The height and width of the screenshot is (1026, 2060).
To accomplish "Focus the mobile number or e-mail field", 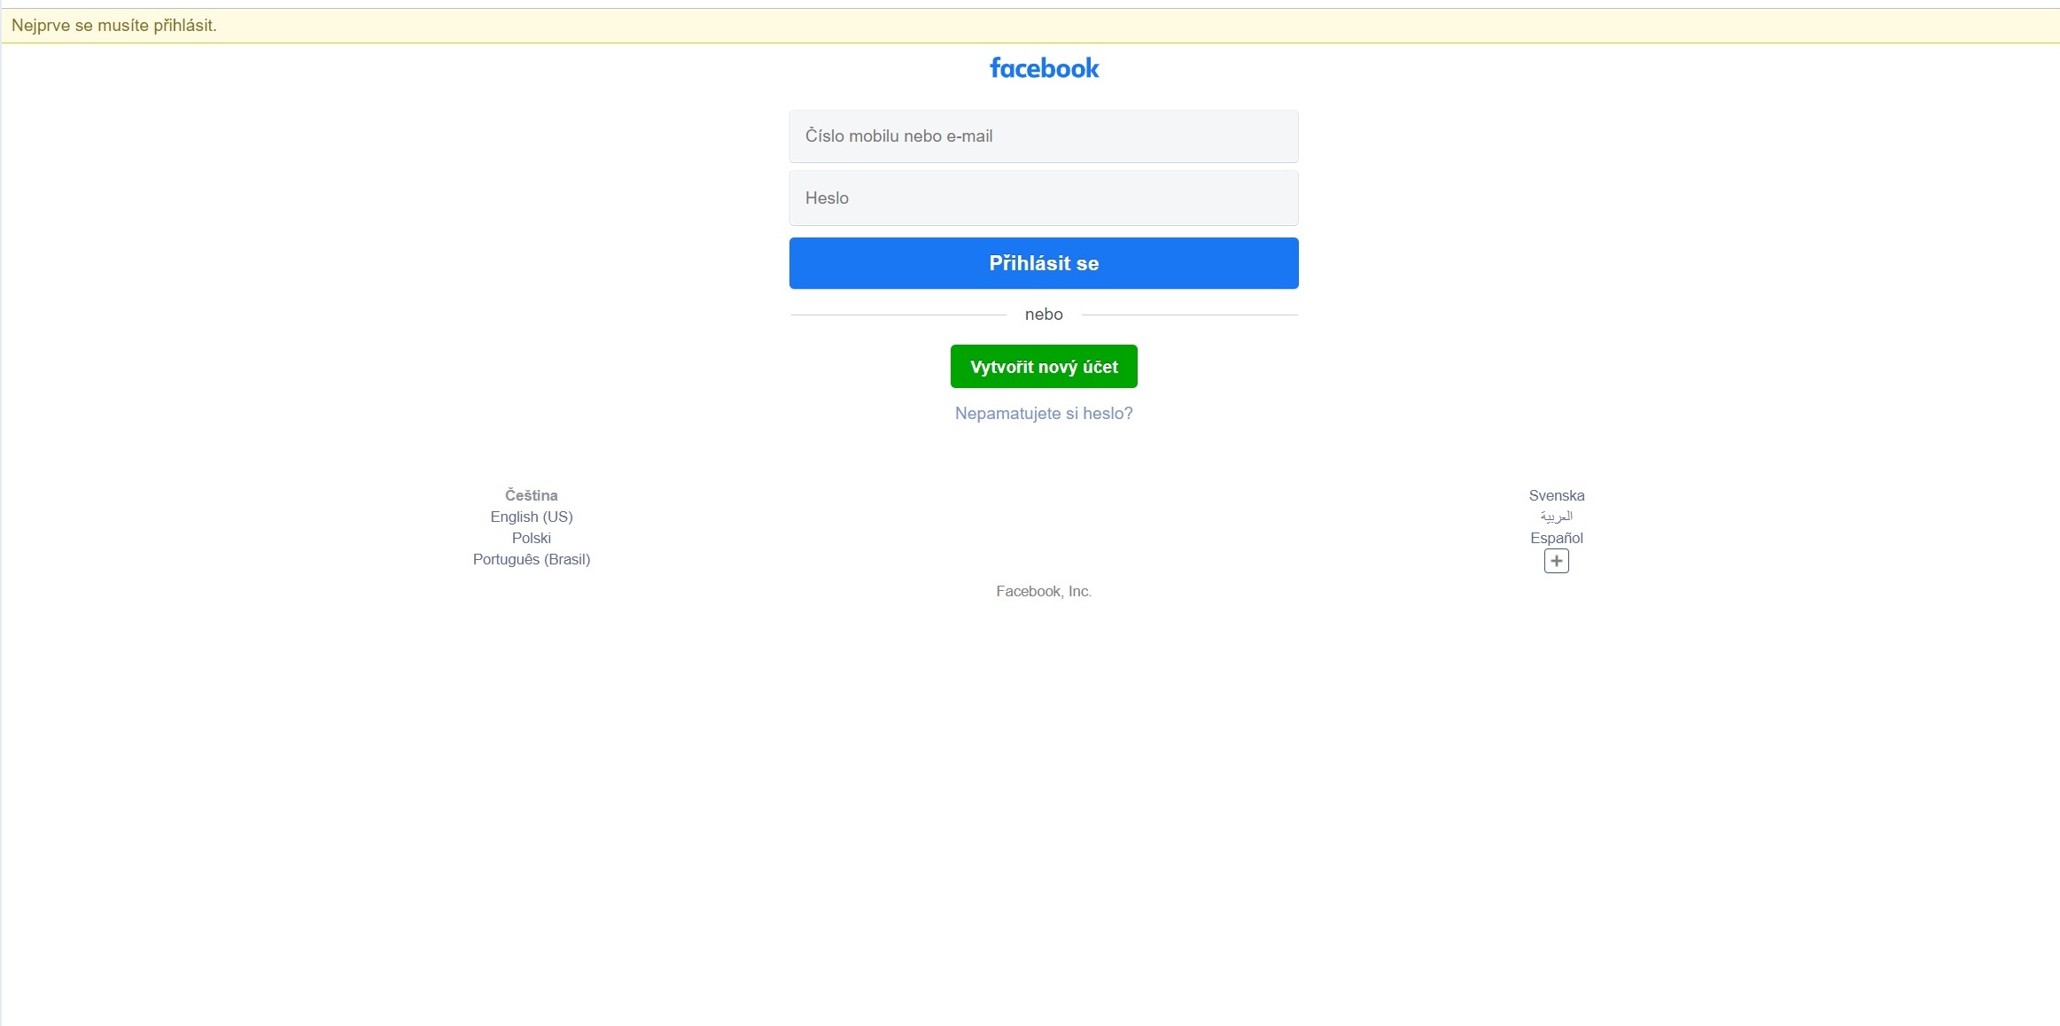I will pyautogui.click(x=1044, y=136).
